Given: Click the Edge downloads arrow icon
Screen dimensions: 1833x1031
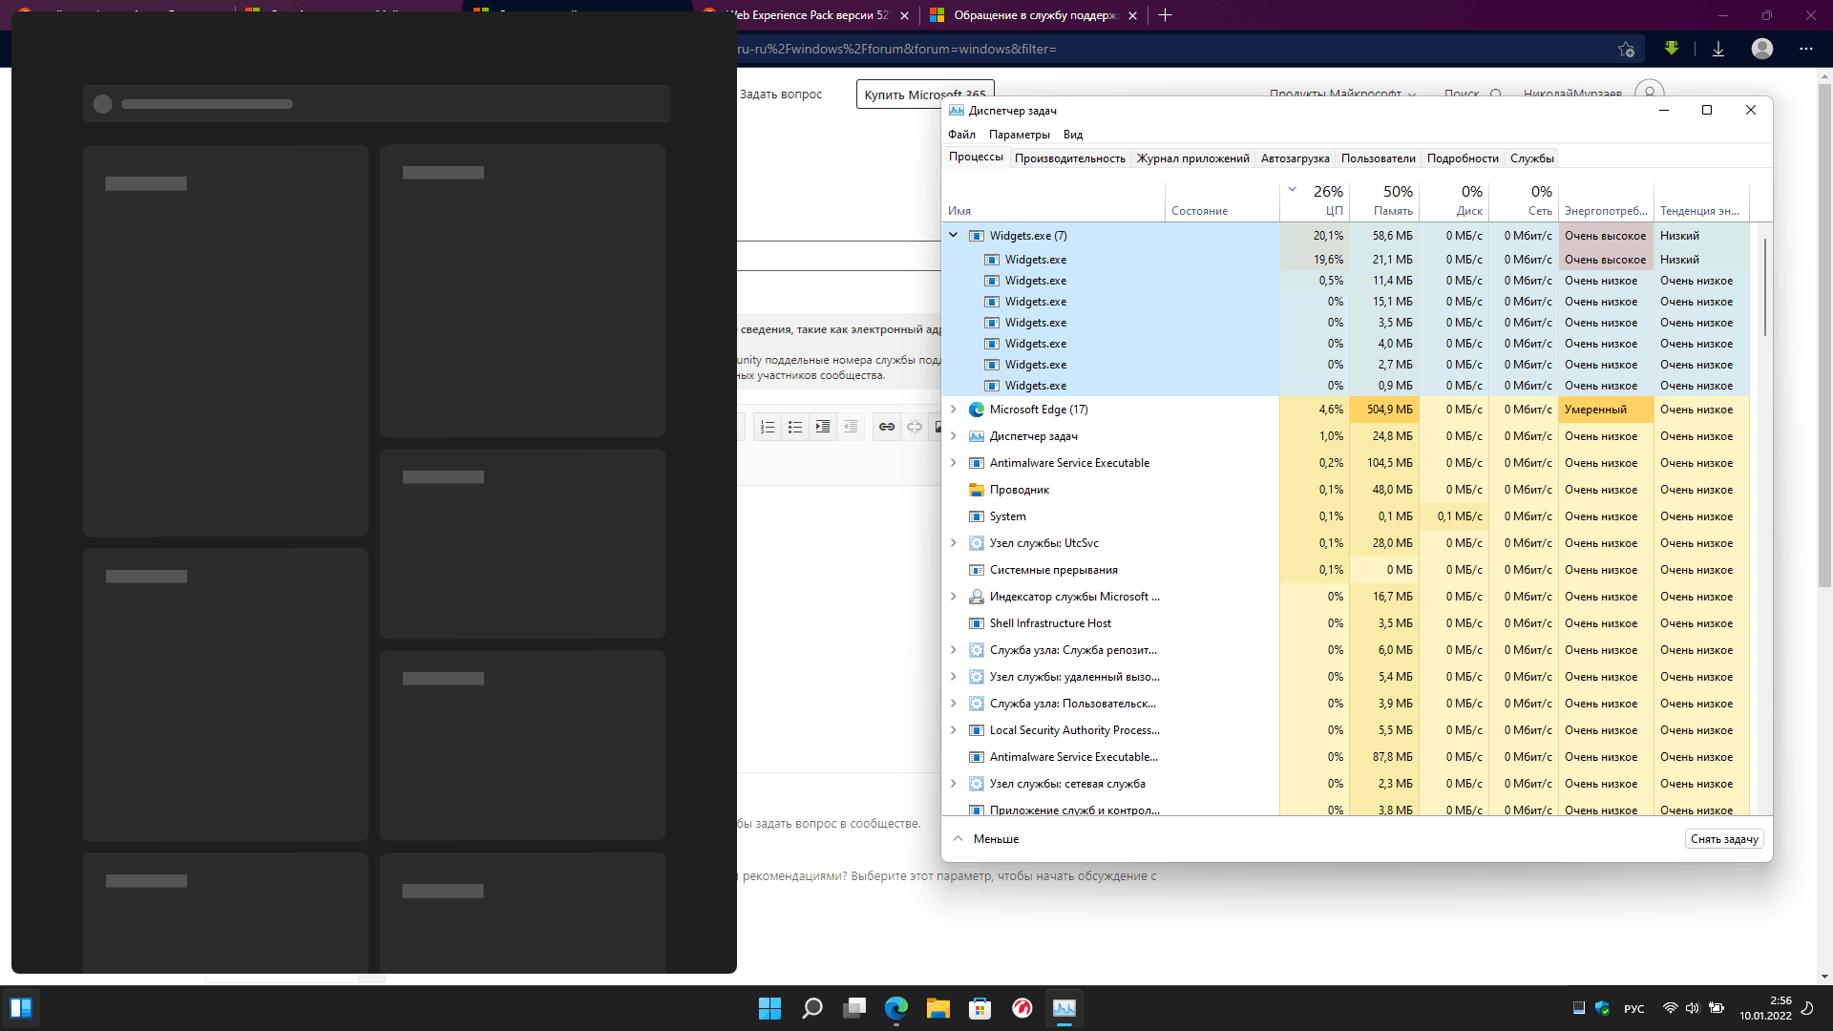Looking at the screenshot, I should click(1718, 49).
